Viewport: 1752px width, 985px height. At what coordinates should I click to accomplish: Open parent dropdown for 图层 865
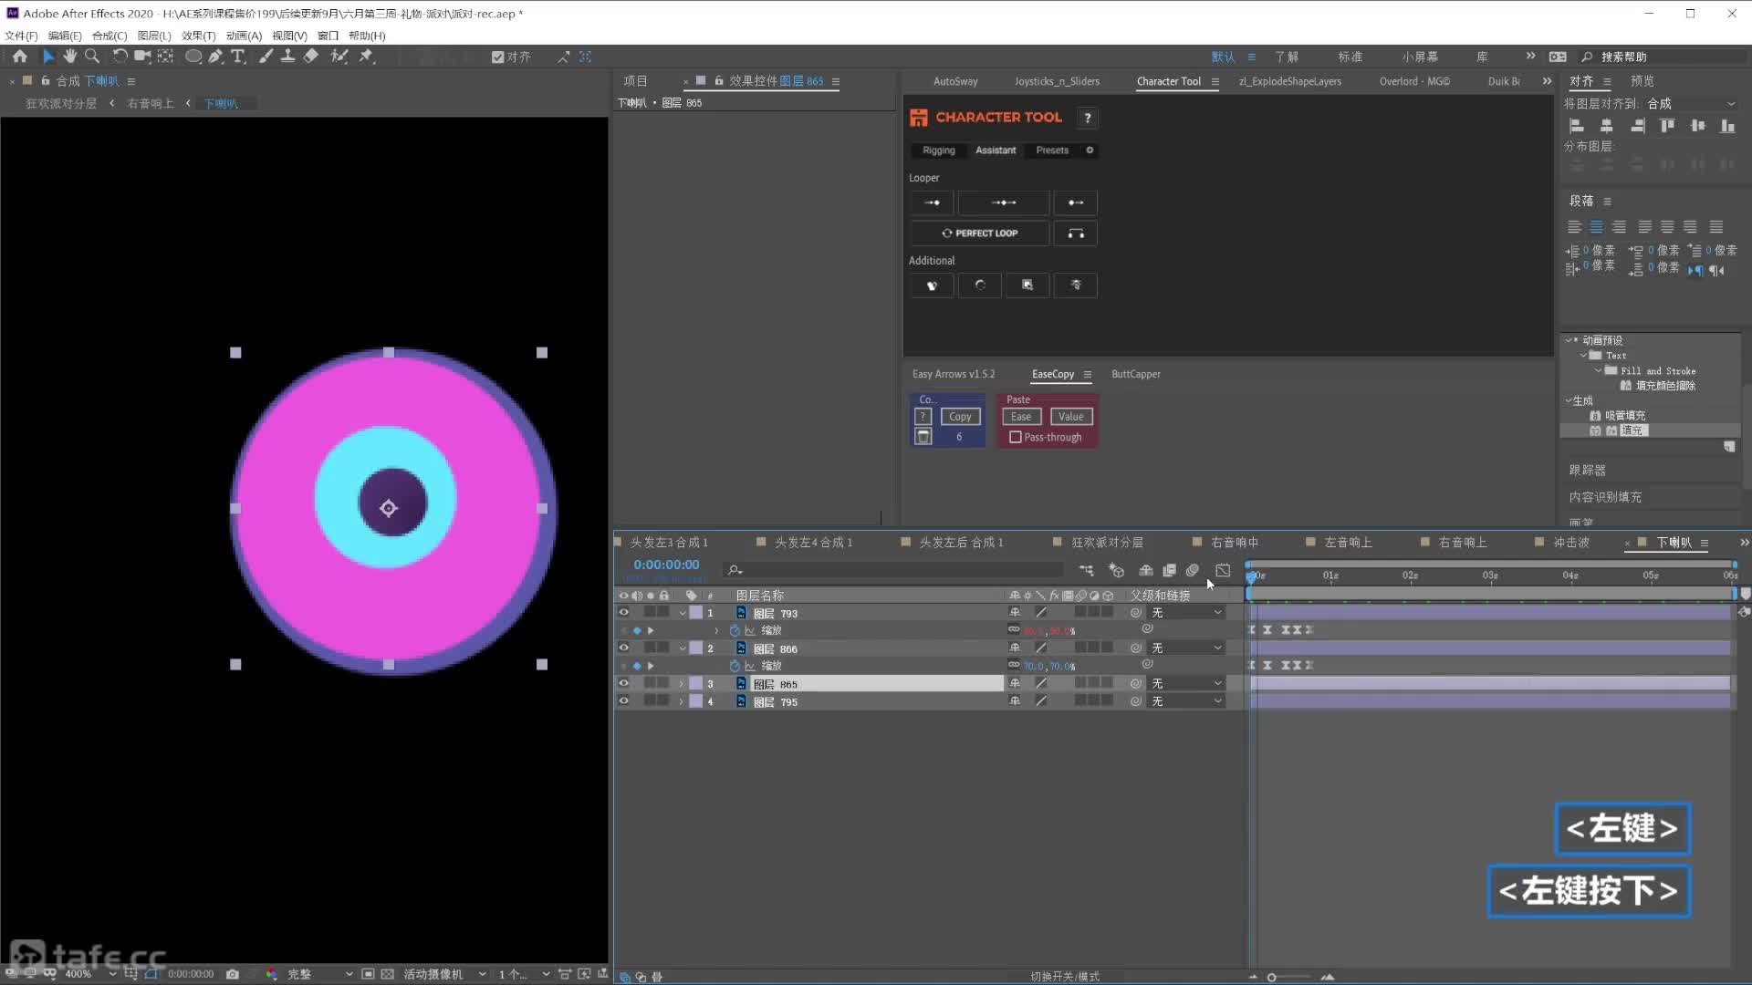1186,684
